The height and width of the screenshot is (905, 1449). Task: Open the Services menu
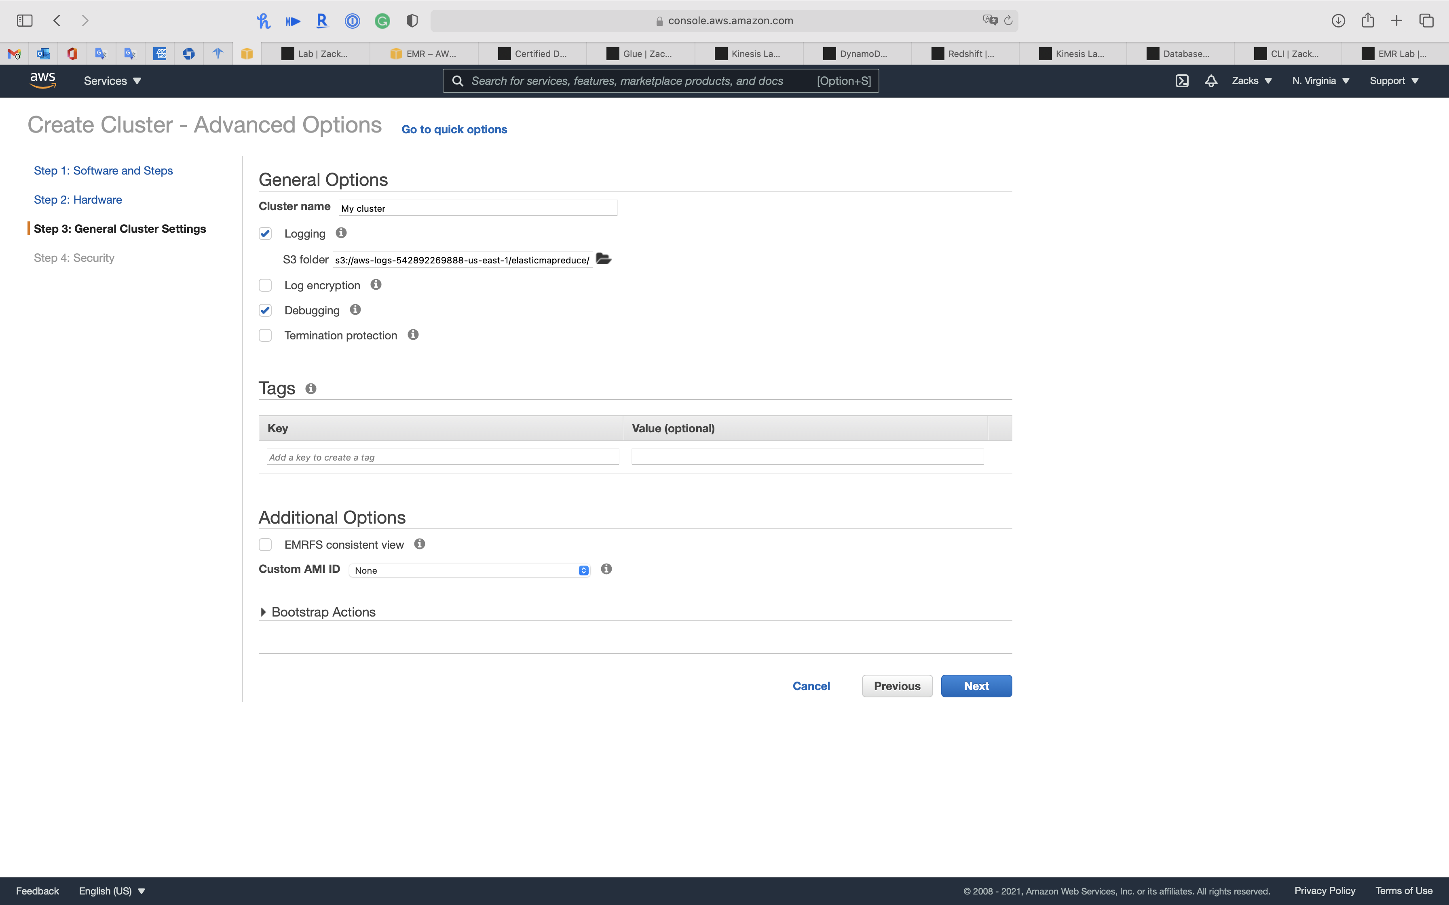pos(112,81)
